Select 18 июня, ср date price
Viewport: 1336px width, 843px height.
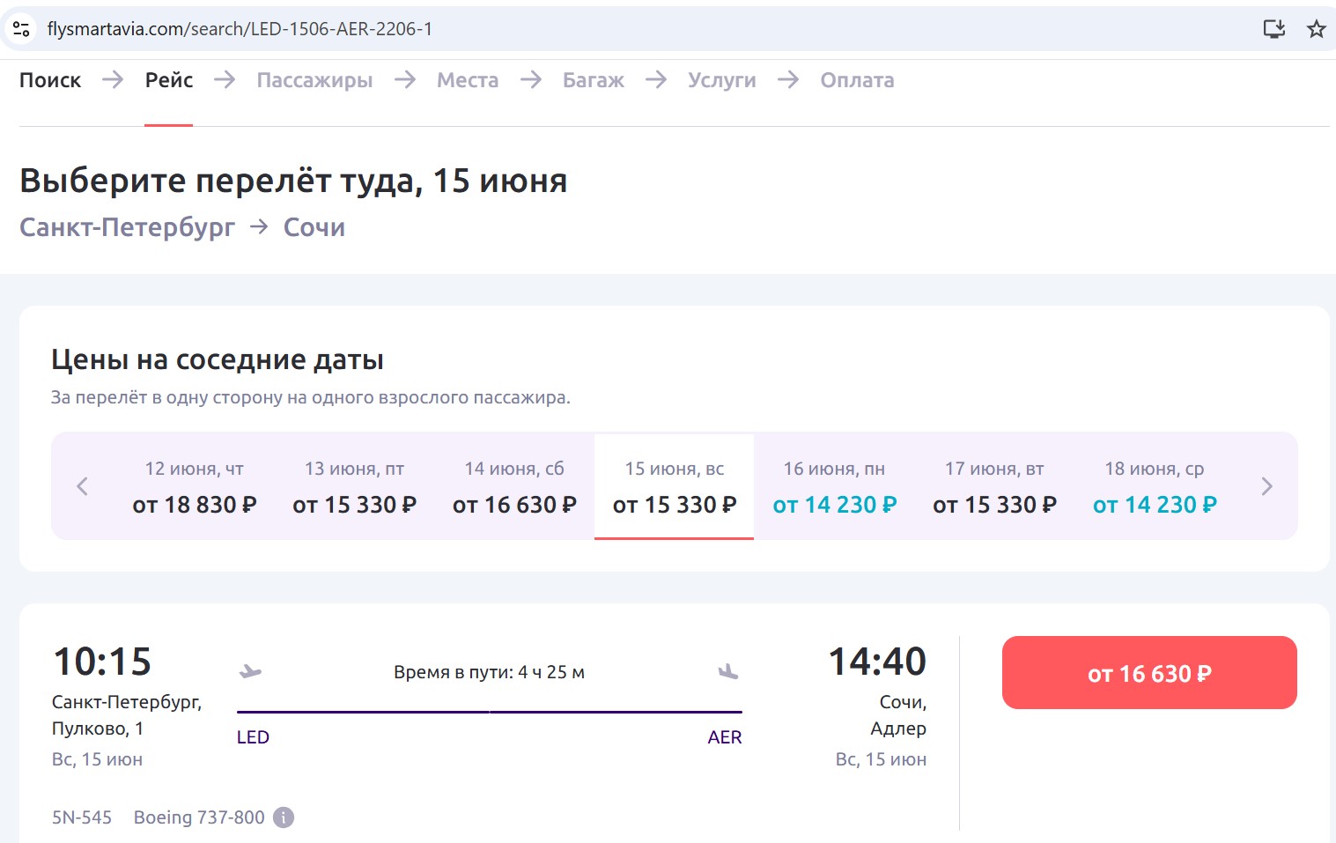[1154, 486]
